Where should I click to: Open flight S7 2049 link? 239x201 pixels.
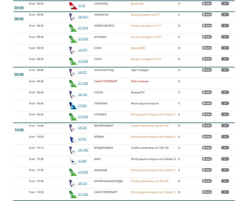(x=83, y=61)
